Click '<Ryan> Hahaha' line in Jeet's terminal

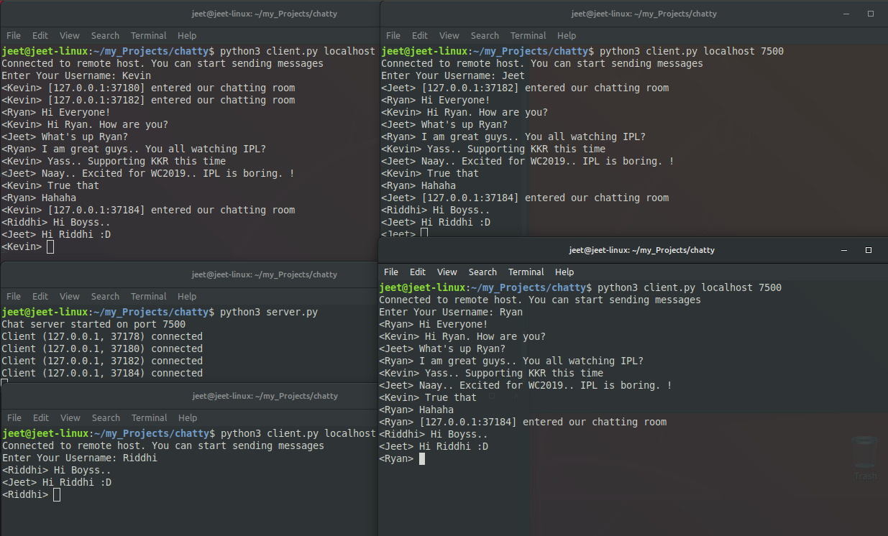(x=418, y=185)
